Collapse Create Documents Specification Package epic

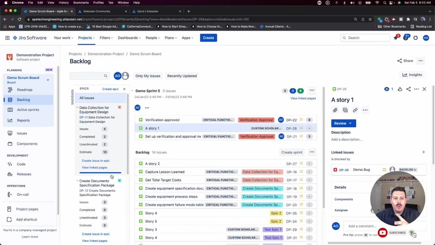click(77, 181)
